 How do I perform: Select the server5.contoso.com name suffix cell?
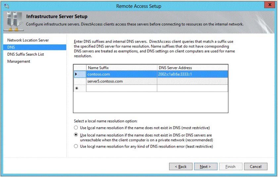pos(122,81)
